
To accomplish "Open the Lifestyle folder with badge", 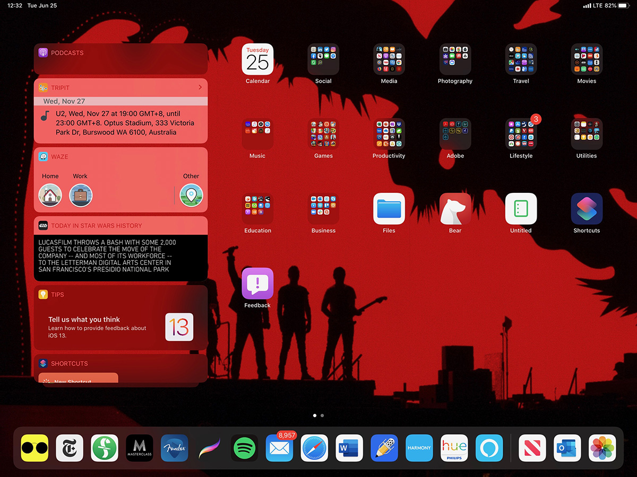I will [521, 134].
